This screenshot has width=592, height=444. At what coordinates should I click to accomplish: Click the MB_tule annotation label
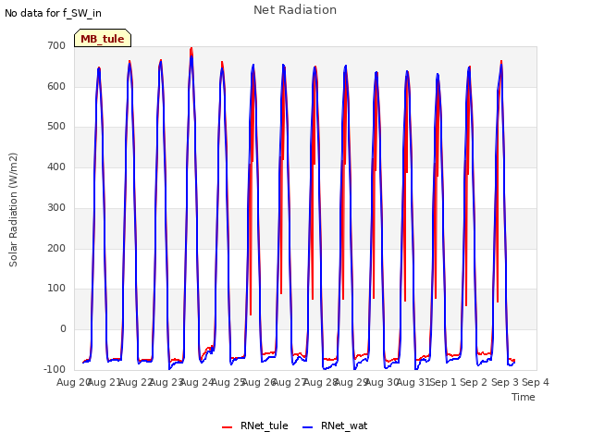[x=103, y=38]
